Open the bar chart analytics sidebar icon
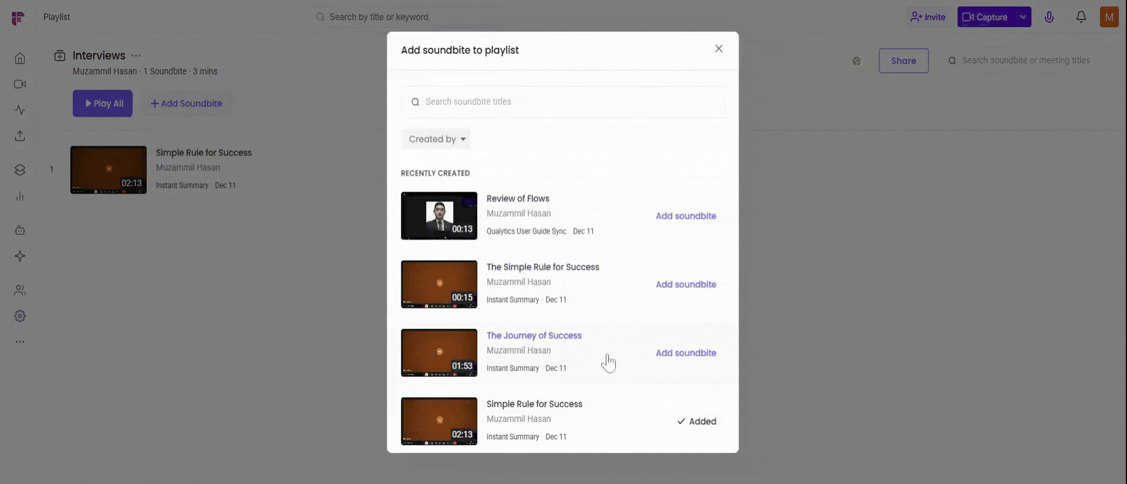Image resolution: width=1127 pixels, height=484 pixels. [x=20, y=196]
